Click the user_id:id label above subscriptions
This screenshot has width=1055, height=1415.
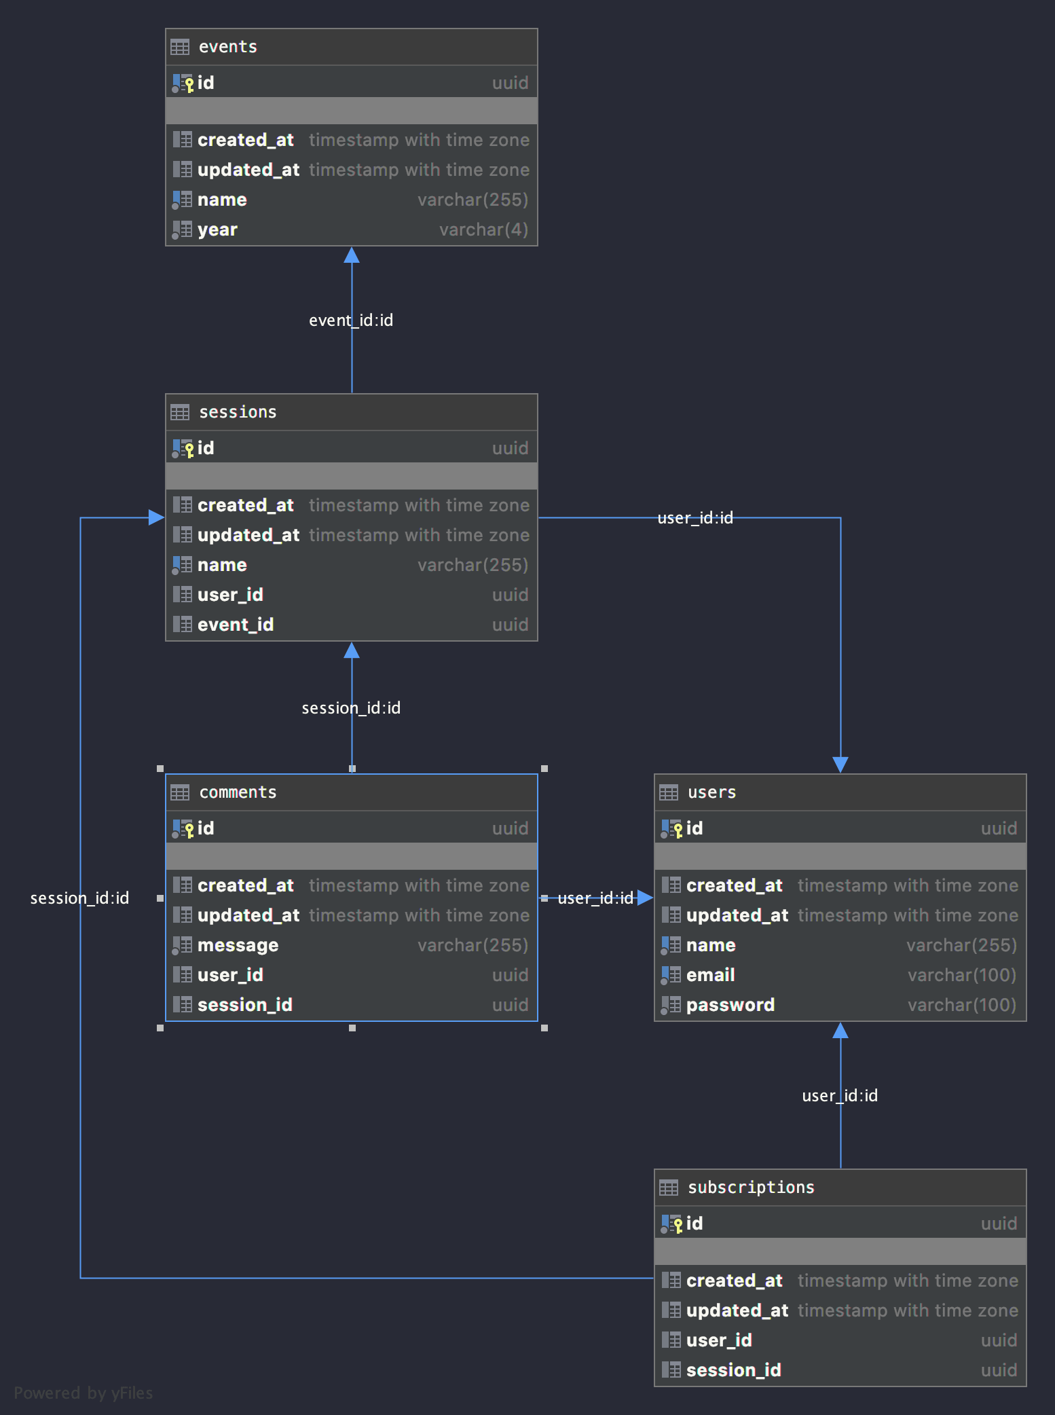(840, 1096)
